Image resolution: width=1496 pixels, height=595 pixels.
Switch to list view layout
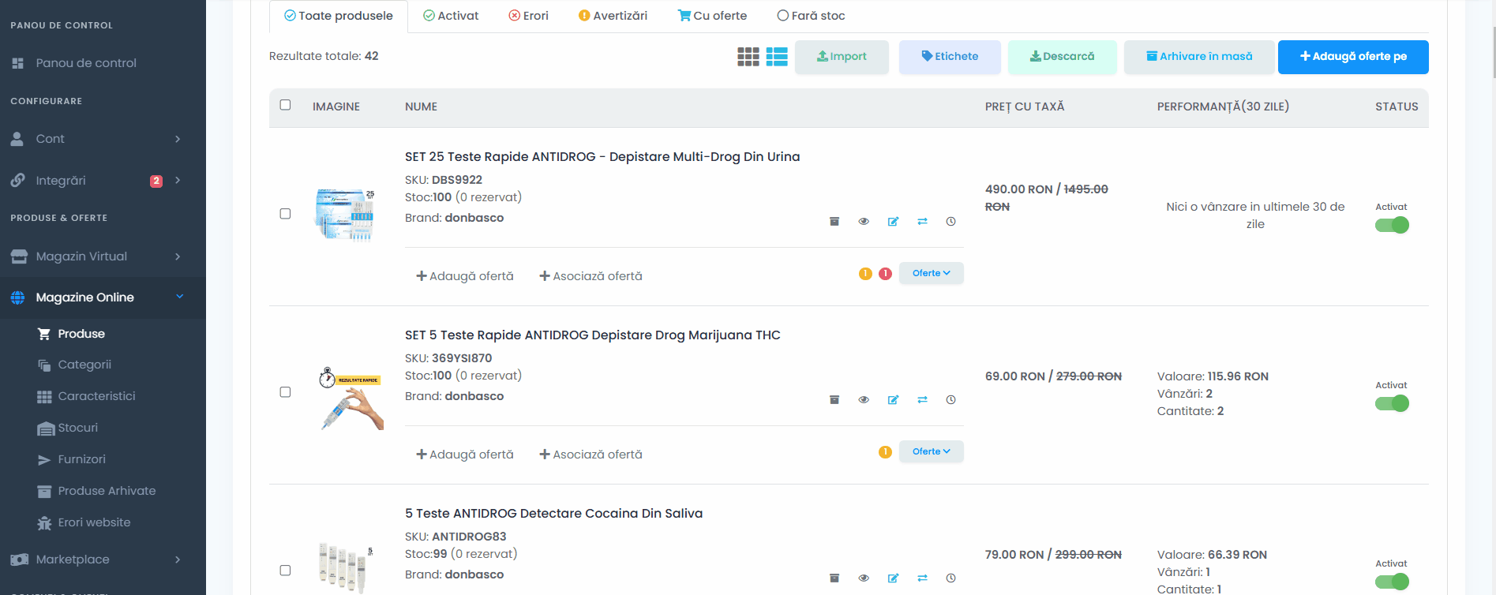(777, 57)
